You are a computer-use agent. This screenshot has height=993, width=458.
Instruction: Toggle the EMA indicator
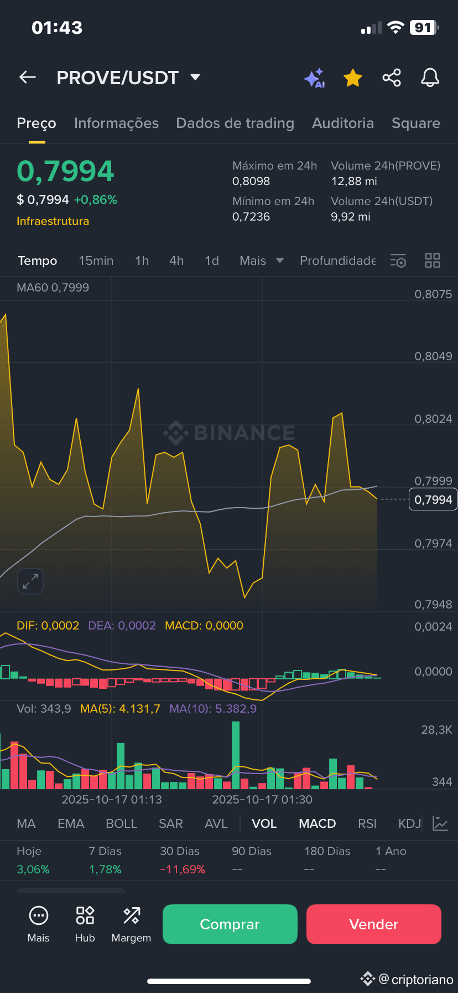[71, 823]
